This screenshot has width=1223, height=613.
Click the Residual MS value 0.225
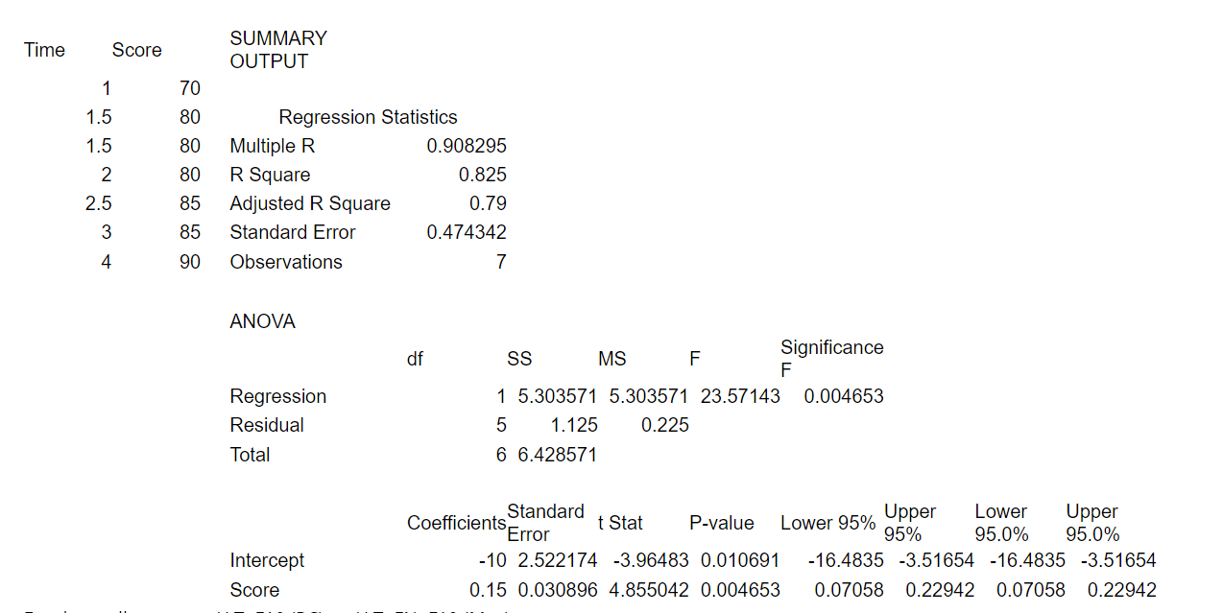point(664,425)
